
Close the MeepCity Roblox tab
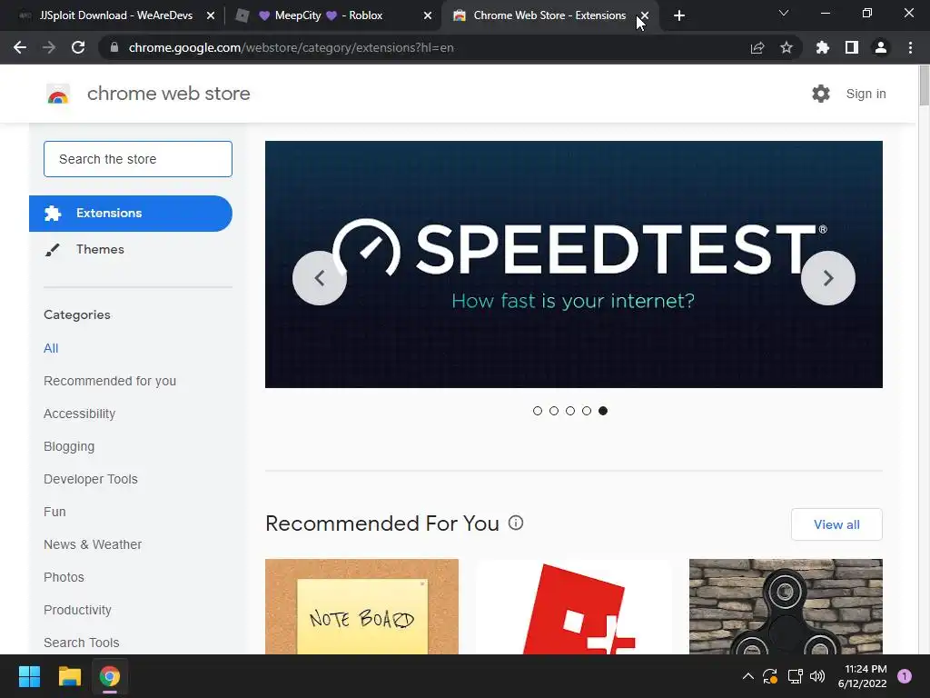click(428, 15)
